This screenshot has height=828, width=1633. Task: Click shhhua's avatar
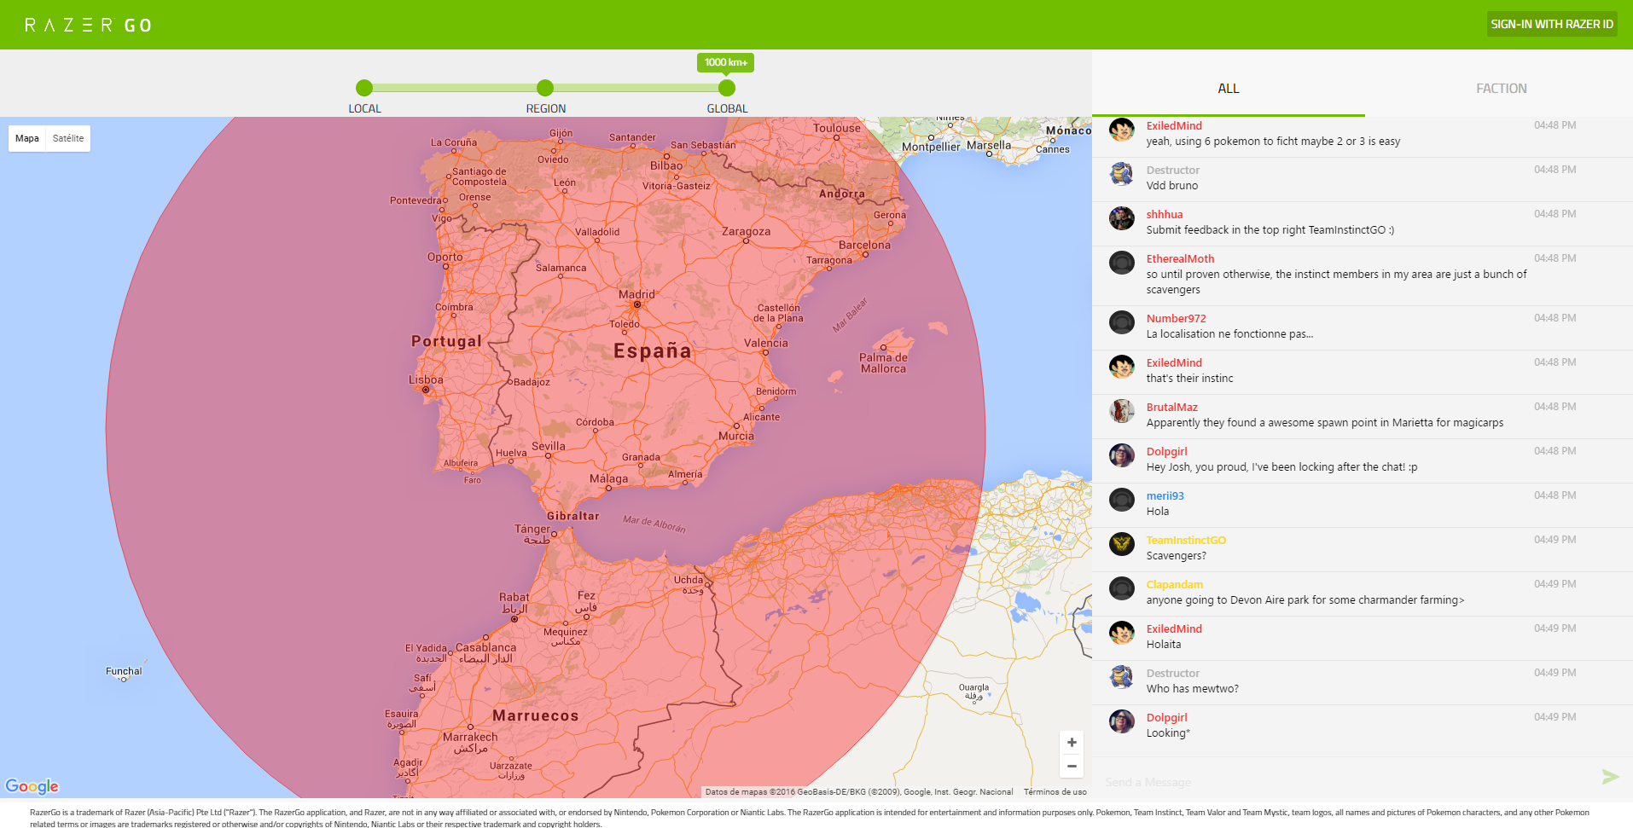coord(1122,218)
